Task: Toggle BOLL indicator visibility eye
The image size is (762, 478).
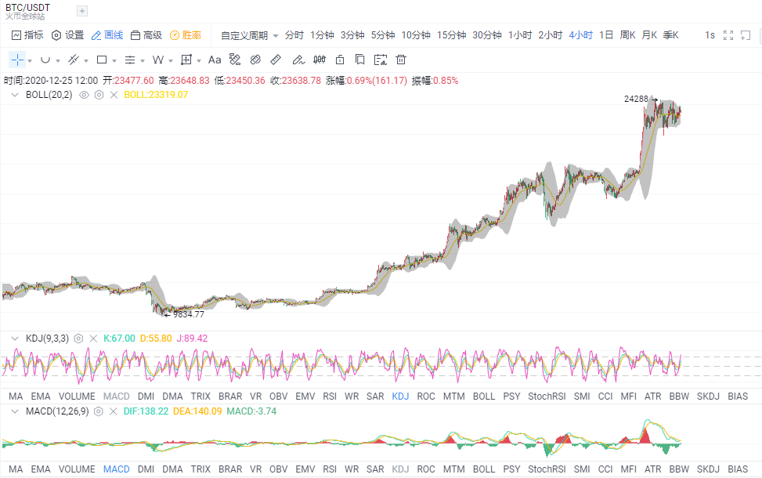Action: click(x=84, y=95)
